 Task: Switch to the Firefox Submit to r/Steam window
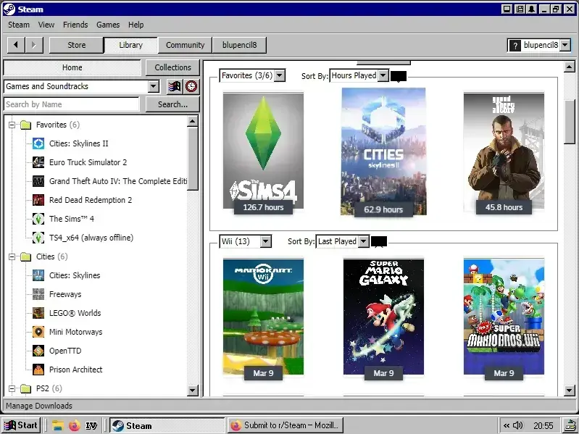pos(285,425)
